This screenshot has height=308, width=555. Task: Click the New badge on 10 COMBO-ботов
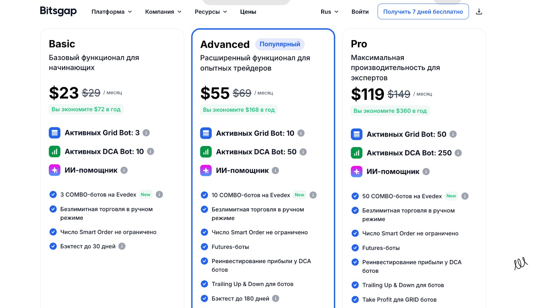pos(299,195)
